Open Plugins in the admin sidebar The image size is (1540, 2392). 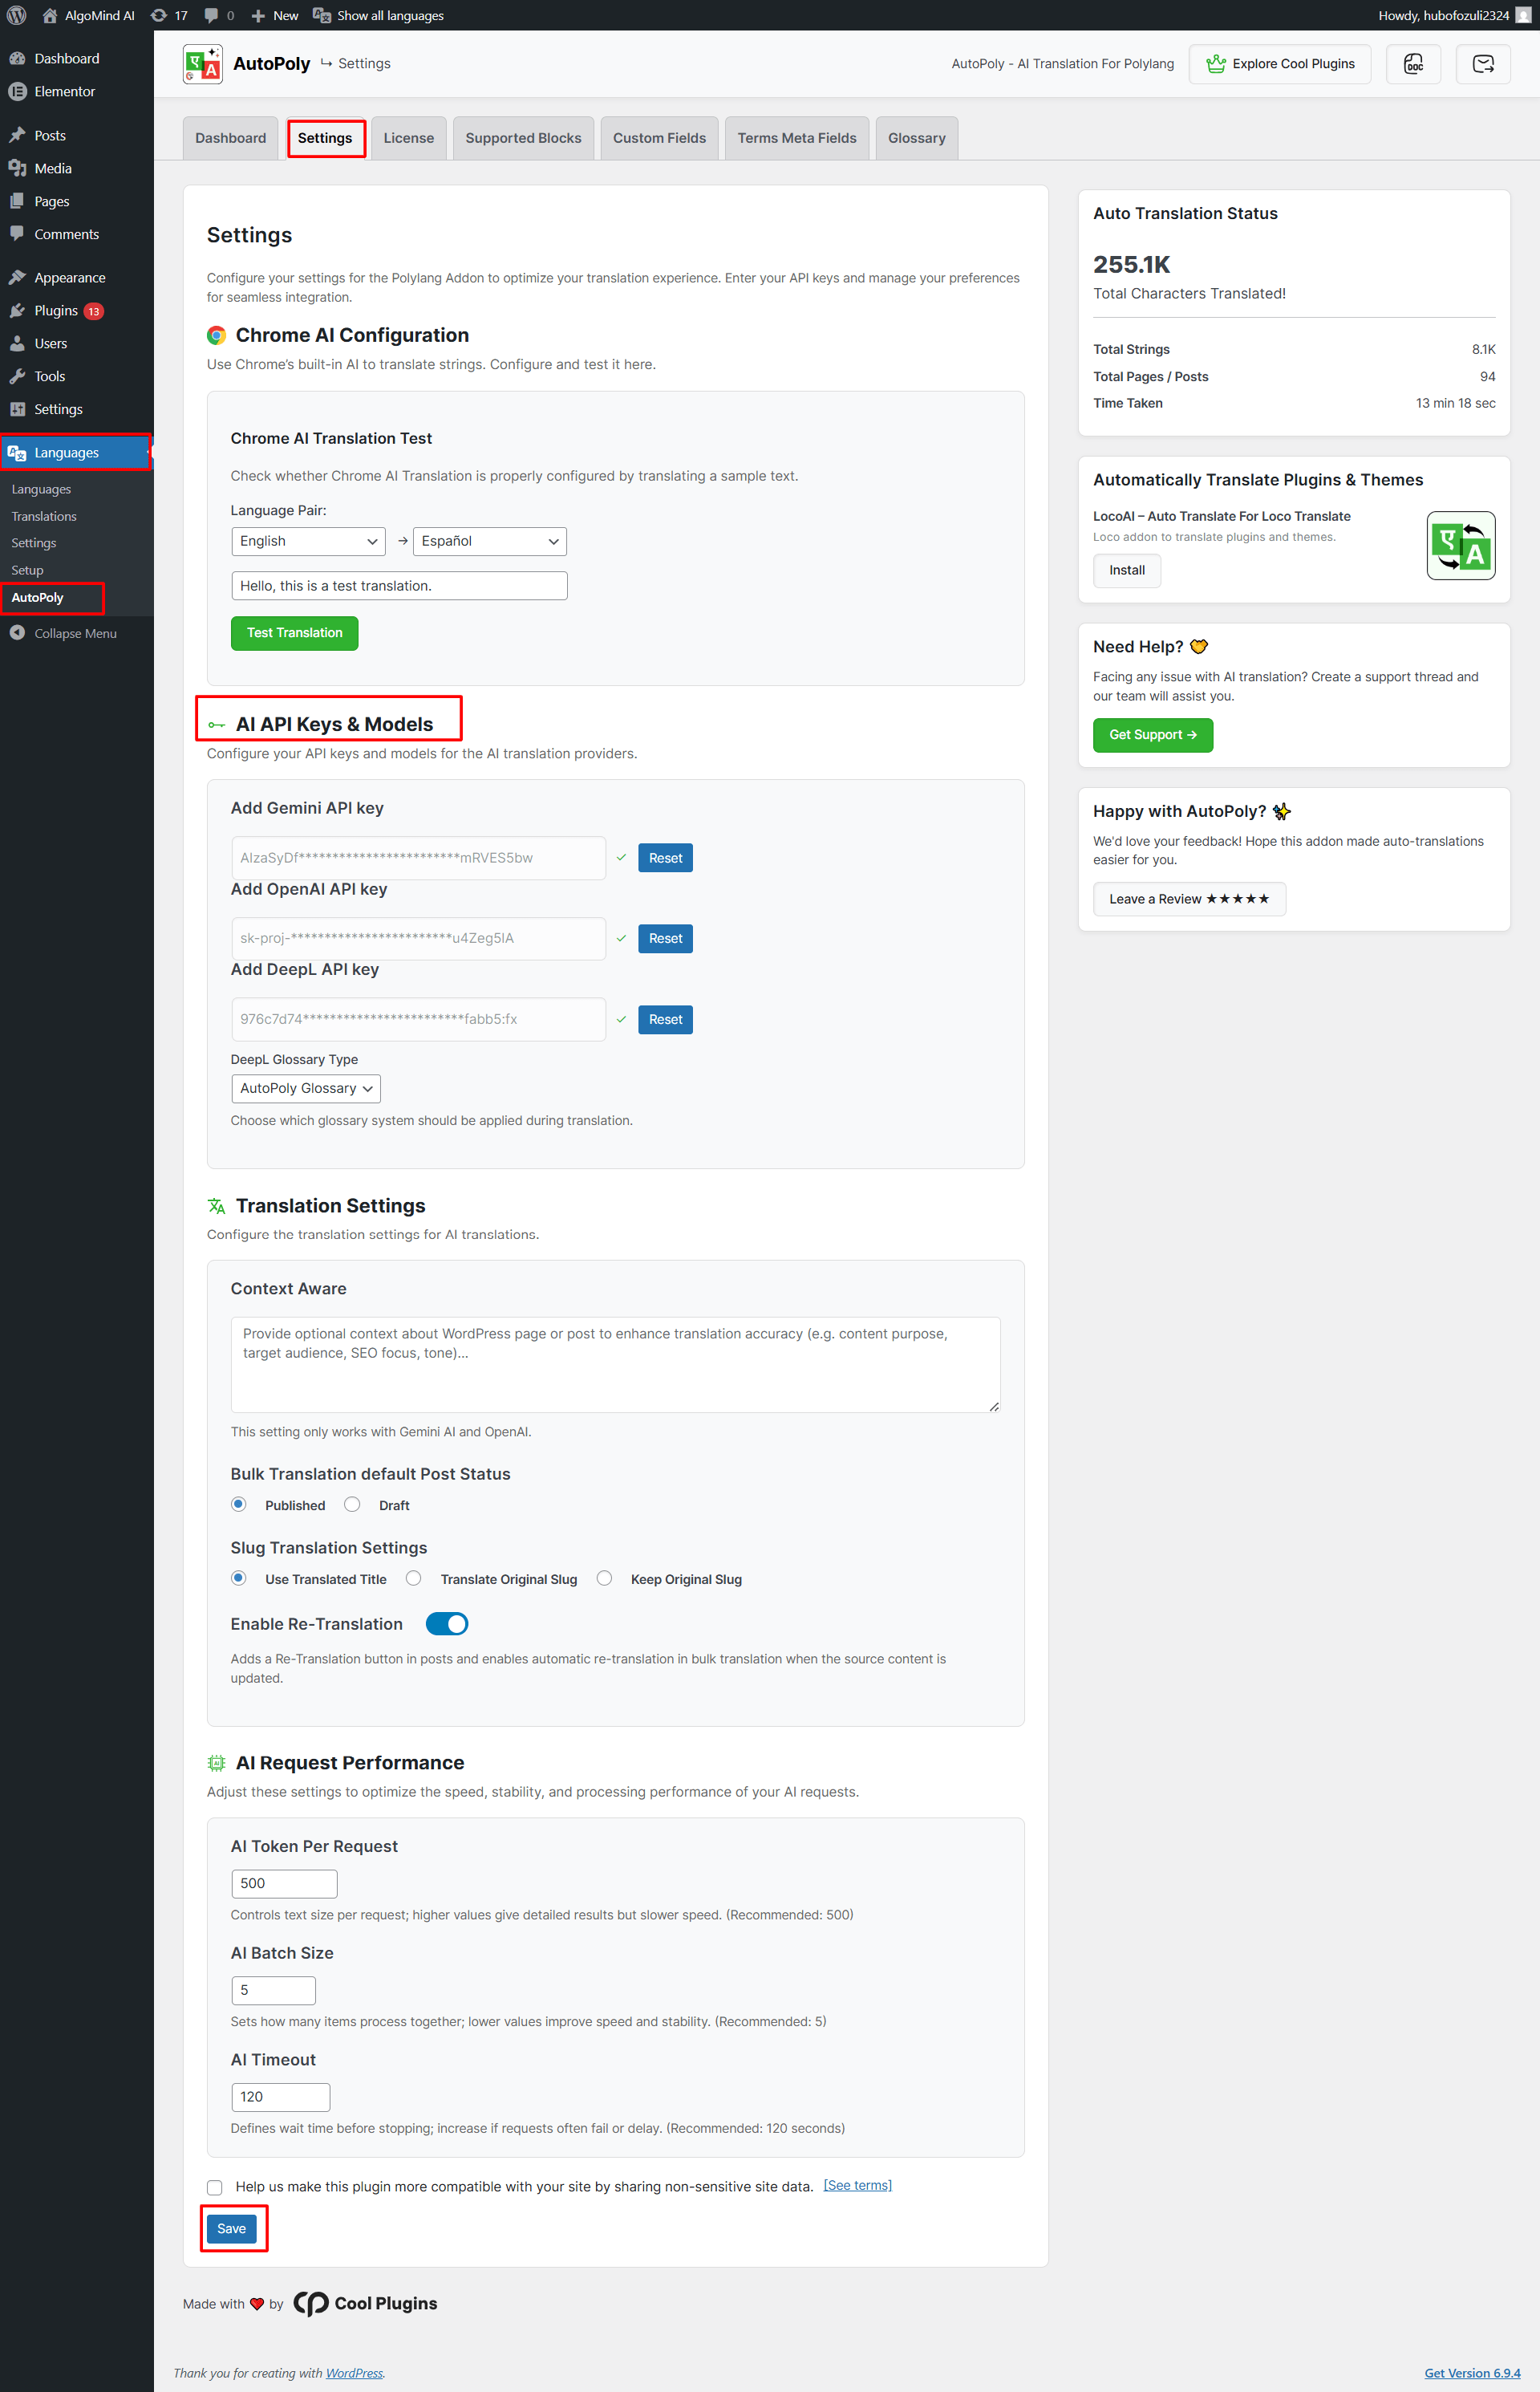point(56,311)
